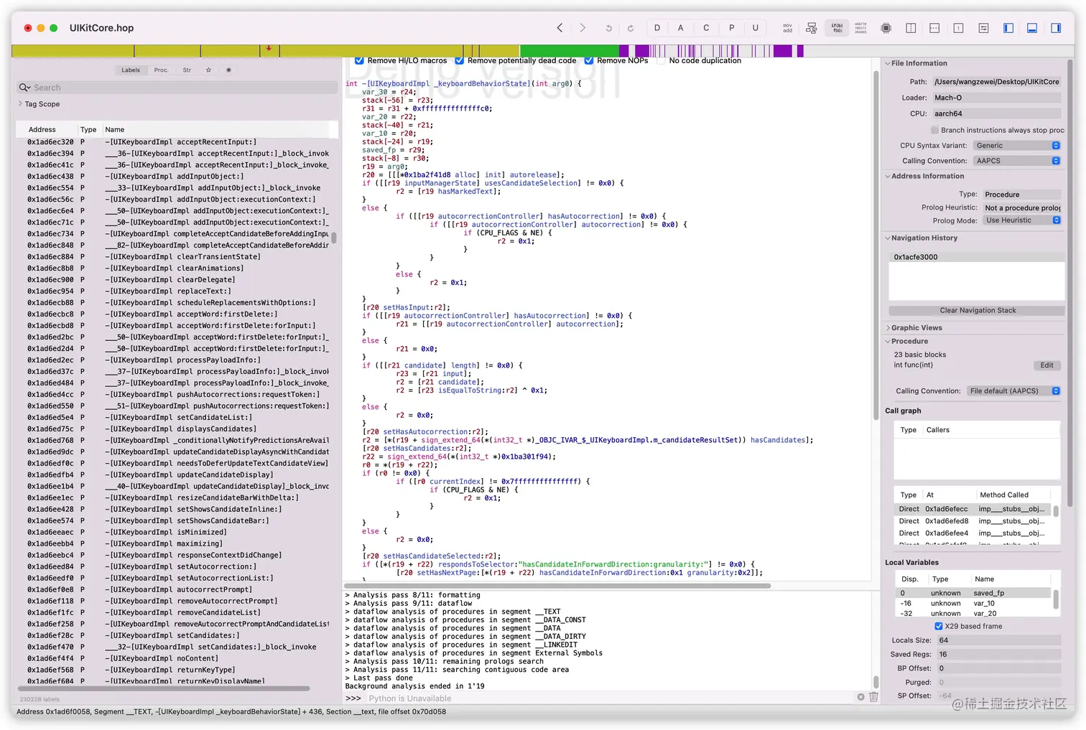Show starred labels tab (star icon)

[208, 70]
